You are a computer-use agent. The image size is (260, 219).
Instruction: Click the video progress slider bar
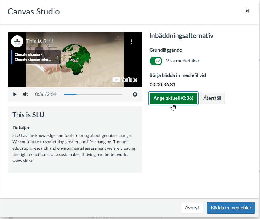click(93, 94)
